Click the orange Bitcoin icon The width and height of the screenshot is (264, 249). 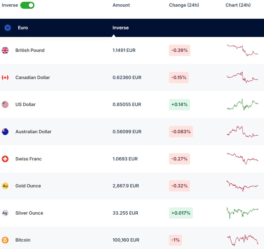pyautogui.click(x=5, y=240)
